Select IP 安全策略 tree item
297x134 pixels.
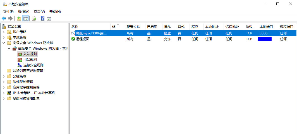pyautogui.click(x=34, y=93)
